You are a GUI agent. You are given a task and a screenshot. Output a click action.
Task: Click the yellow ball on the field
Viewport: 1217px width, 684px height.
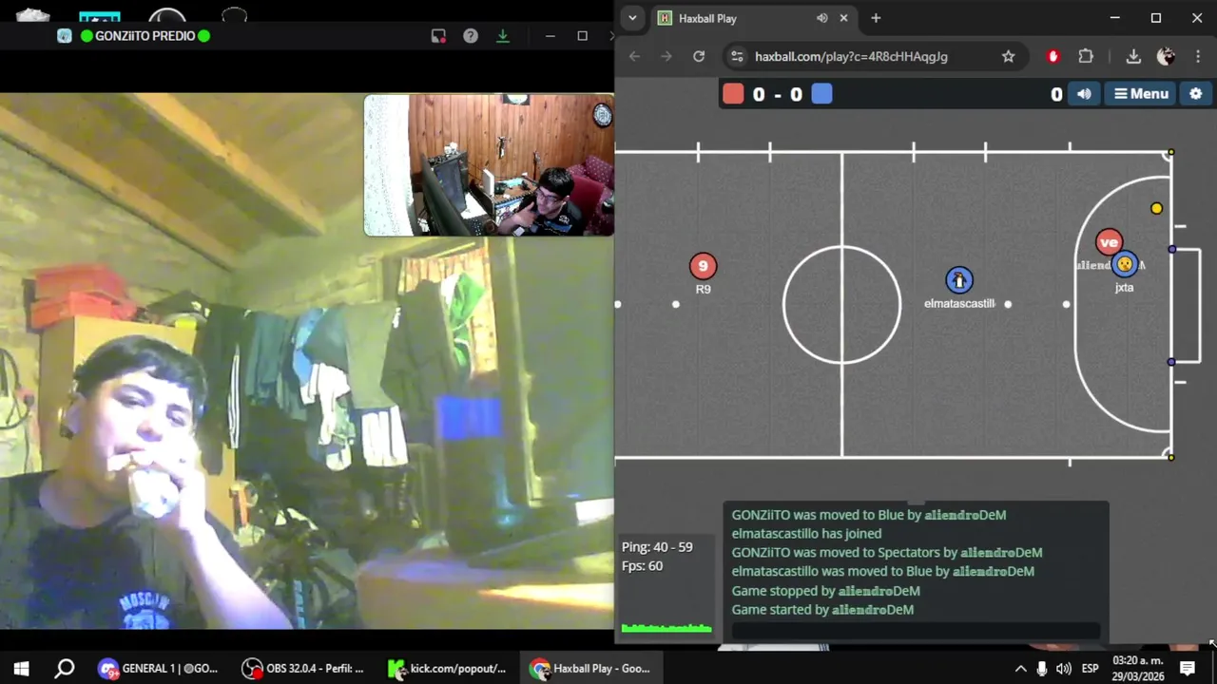[1156, 208]
